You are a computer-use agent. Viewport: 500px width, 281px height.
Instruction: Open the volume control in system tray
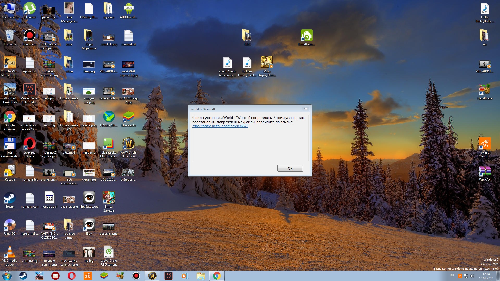[x=472, y=276]
